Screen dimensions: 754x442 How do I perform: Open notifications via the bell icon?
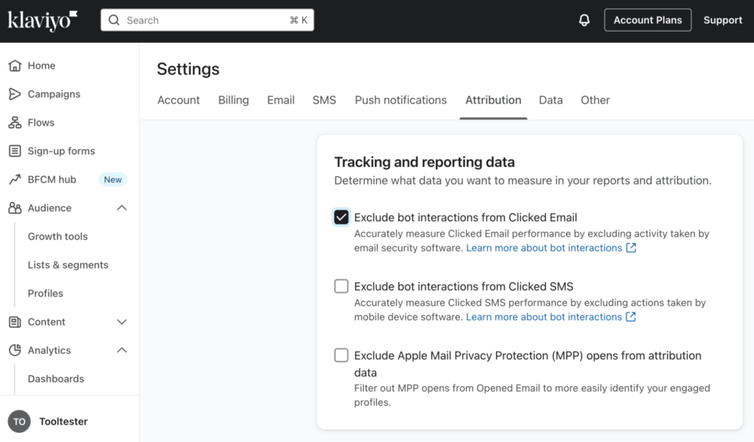tap(584, 20)
